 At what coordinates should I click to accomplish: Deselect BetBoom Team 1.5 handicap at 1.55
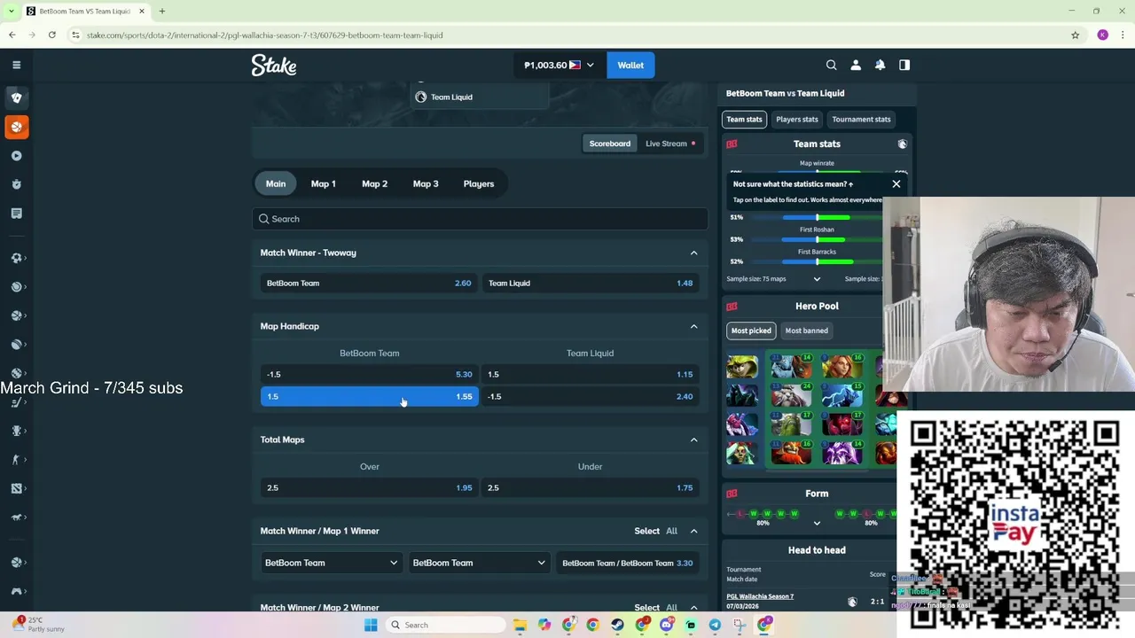pos(370,396)
